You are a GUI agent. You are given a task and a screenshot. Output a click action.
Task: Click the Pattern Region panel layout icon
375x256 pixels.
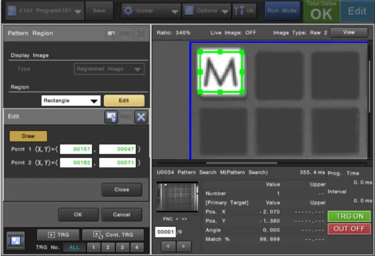[111, 34]
